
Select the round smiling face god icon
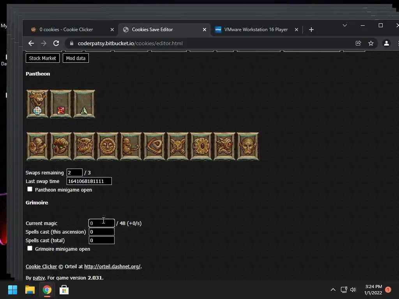point(108,146)
